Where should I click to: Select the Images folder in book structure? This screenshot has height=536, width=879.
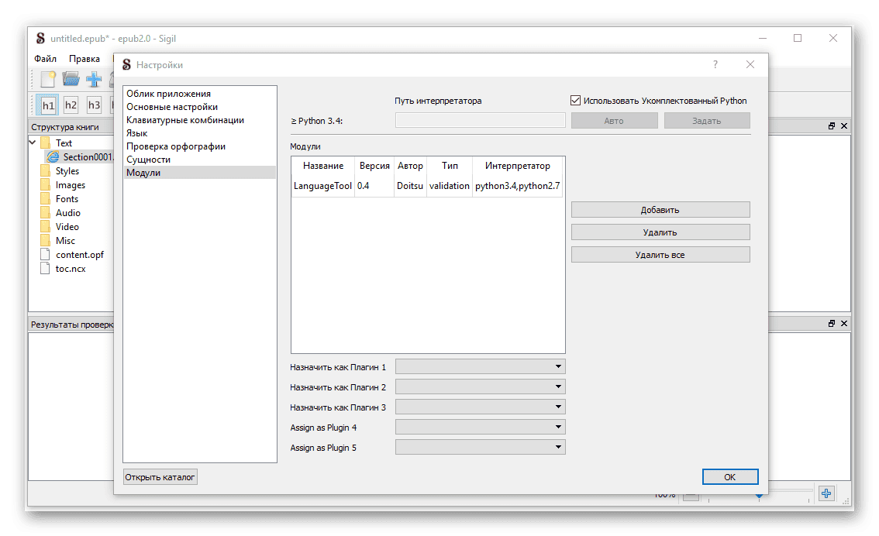point(70,185)
